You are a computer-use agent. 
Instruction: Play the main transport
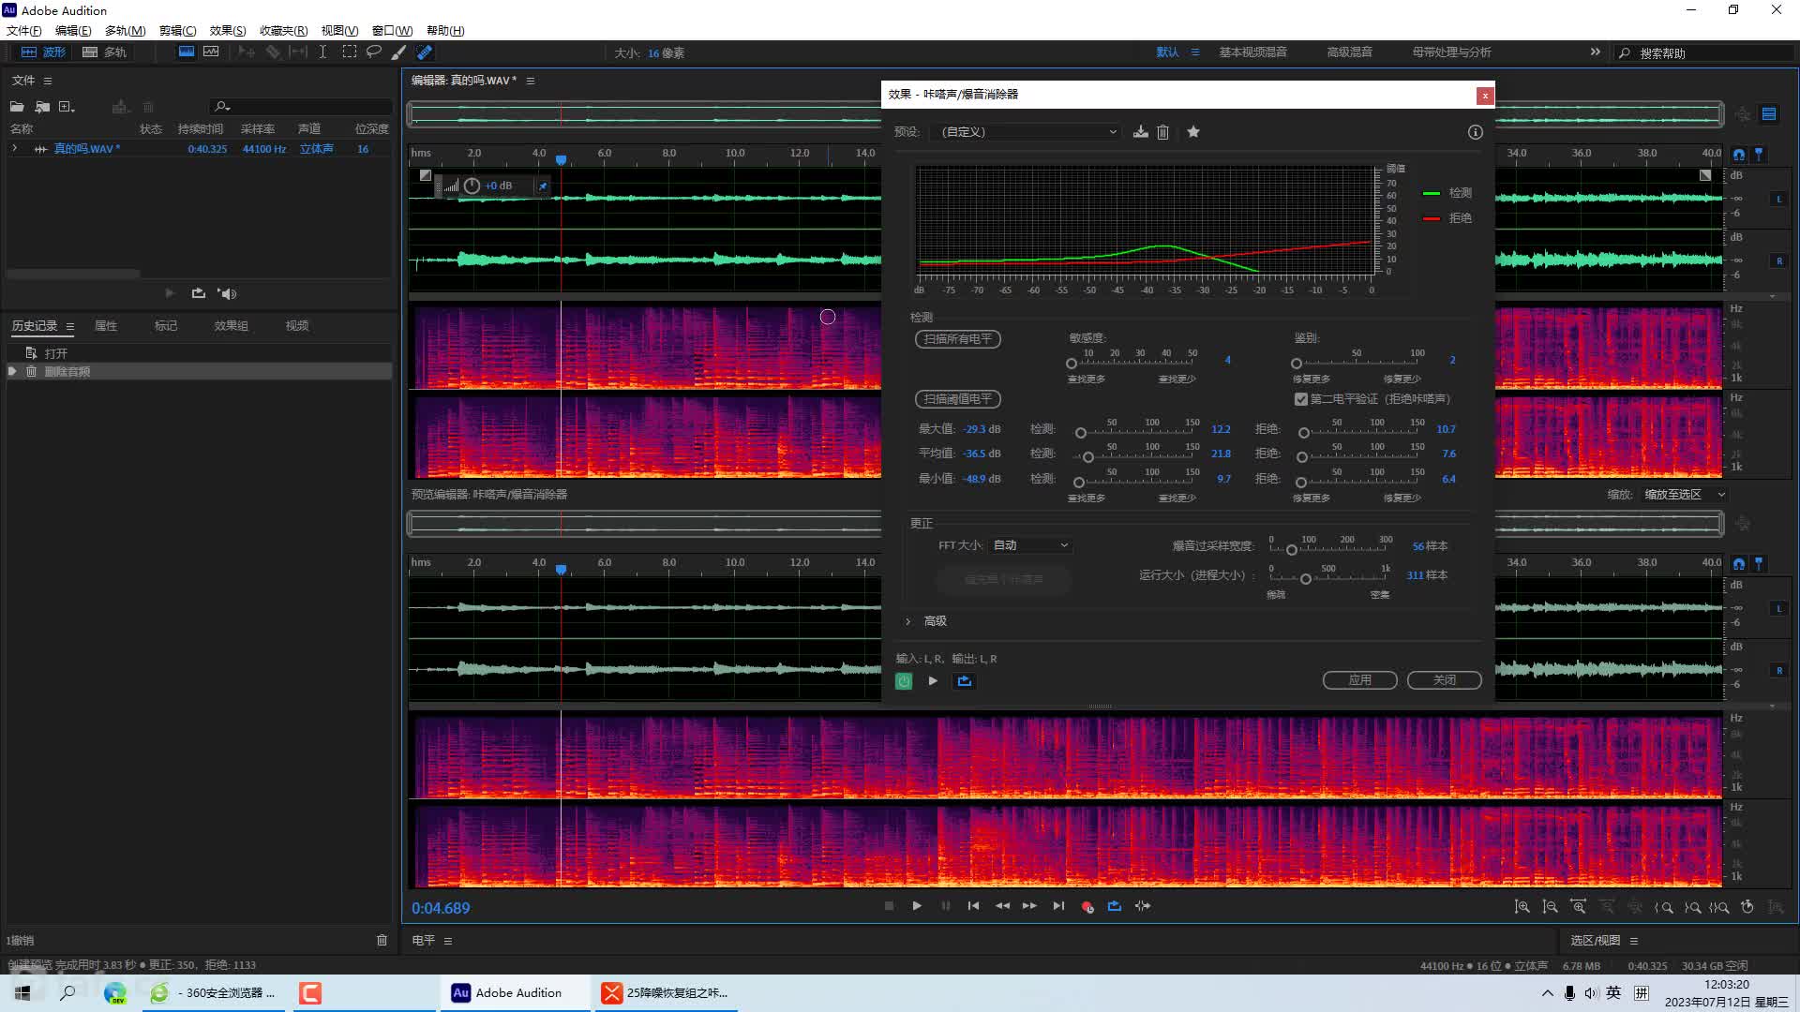point(917,906)
